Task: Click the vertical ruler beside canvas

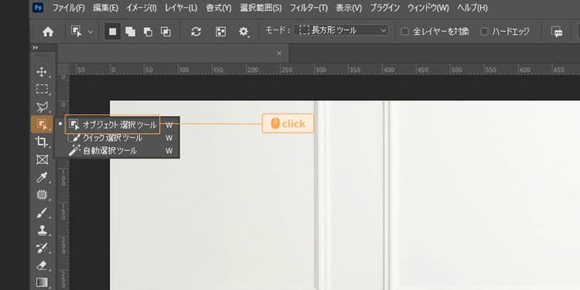Action: pyautogui.click(x=63, y=183)
